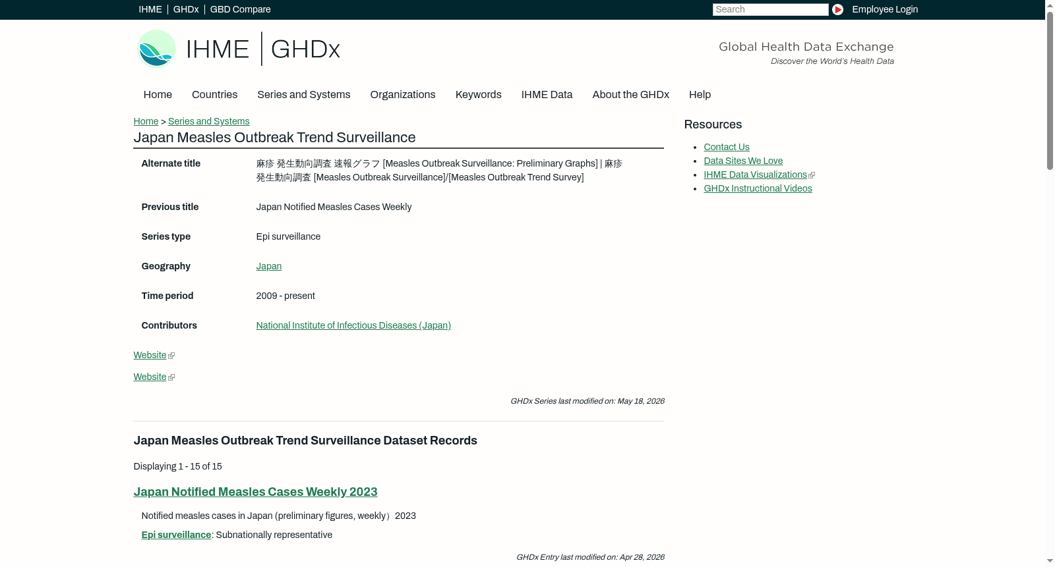Open GHDx Instructional Videos link

tap(758, 188)
